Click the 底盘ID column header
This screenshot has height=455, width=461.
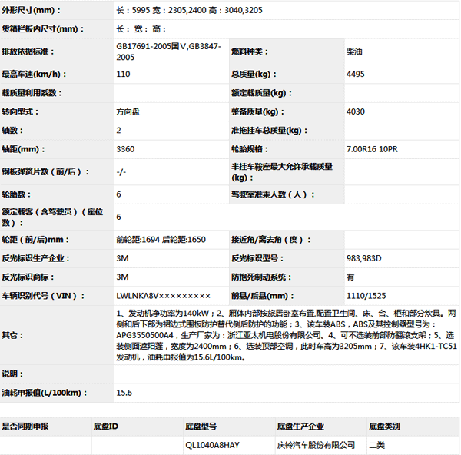(x=106, y=425)
